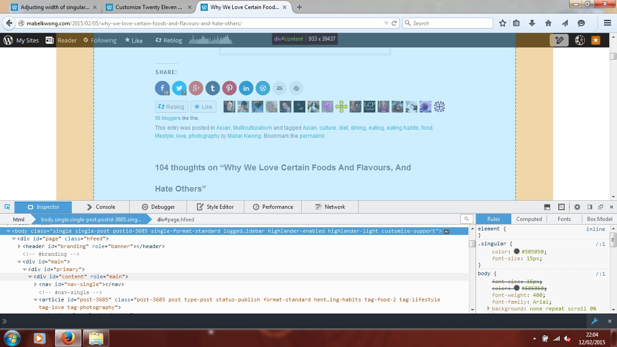
Task: Click the Pinterest share icon
Action: click(x=229, y=88)
